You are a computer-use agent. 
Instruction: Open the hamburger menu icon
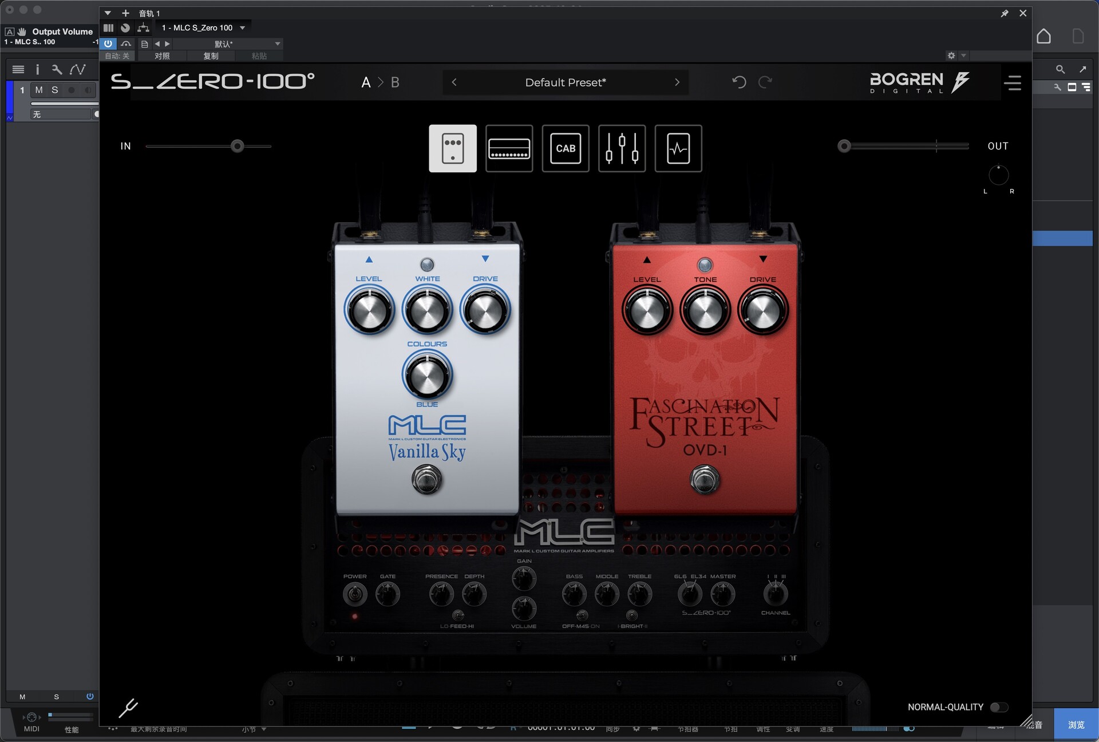pyautogui.click(x=1012, y=83)
